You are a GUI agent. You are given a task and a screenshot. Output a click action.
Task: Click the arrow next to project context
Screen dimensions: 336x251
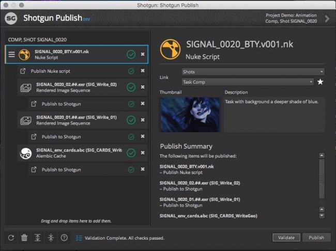pos(327,19)
